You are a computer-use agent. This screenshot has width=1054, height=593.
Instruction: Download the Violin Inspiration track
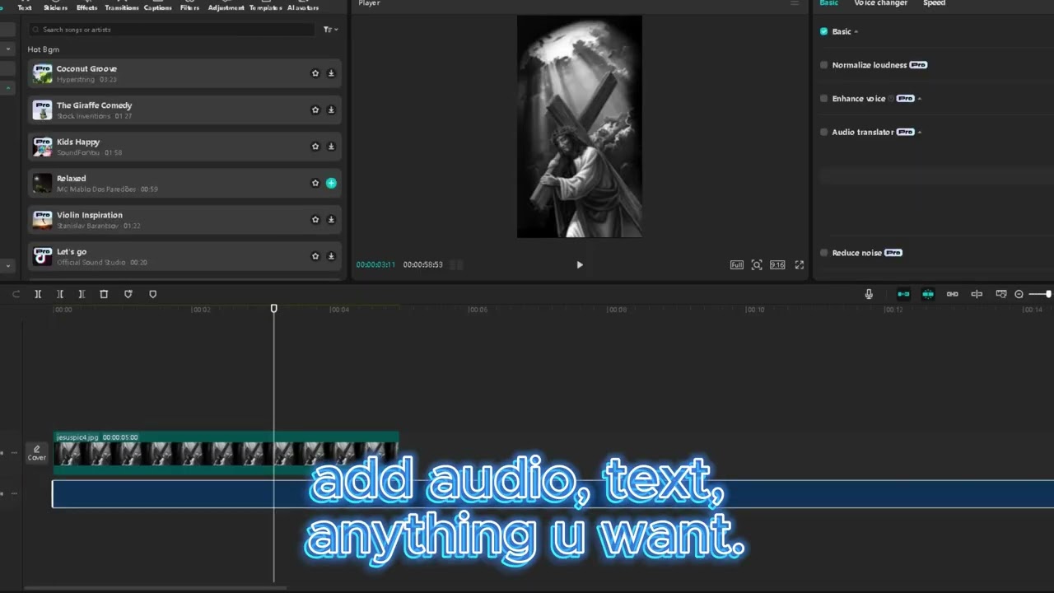[x=331, y=219]
